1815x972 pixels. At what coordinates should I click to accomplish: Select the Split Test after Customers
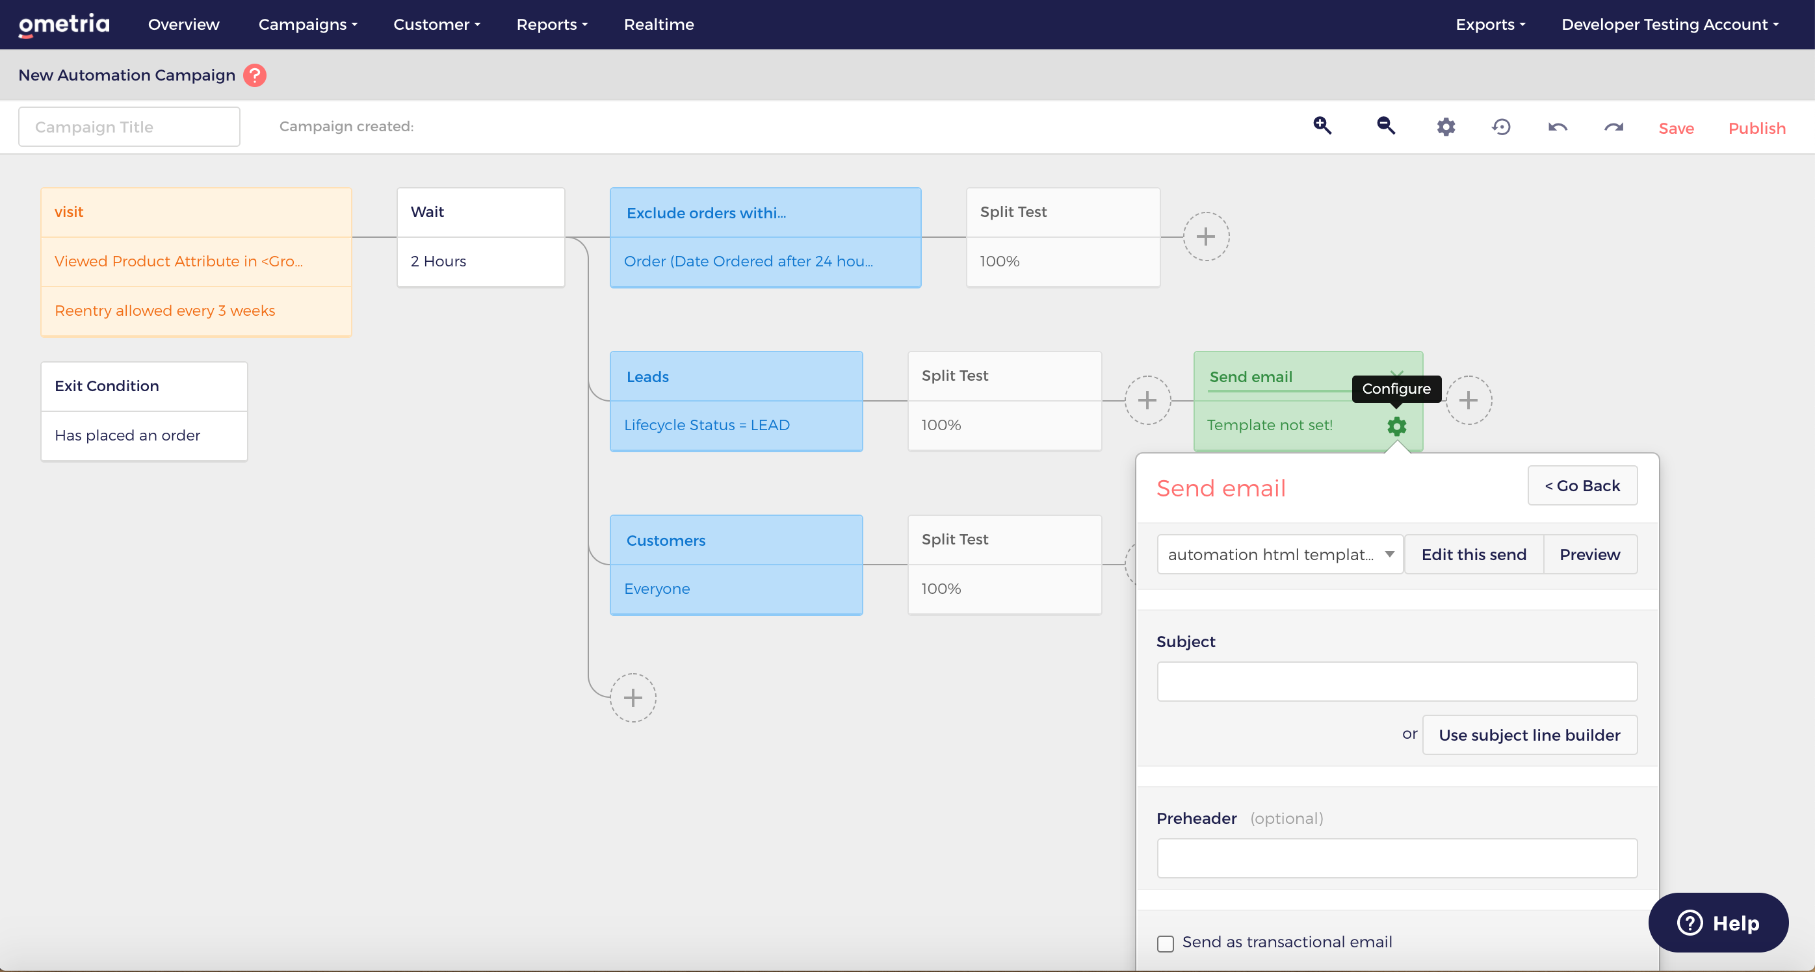click(x=1005, y=564)
